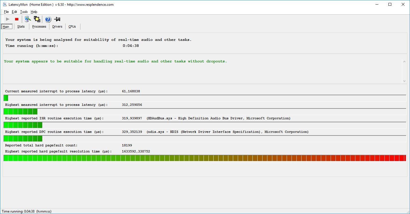Click the highest ISR execution time bar
This screenshot has width=410, height=214.
[205, 125]
